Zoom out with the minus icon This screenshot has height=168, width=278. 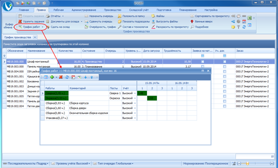[x=239, y=163]
